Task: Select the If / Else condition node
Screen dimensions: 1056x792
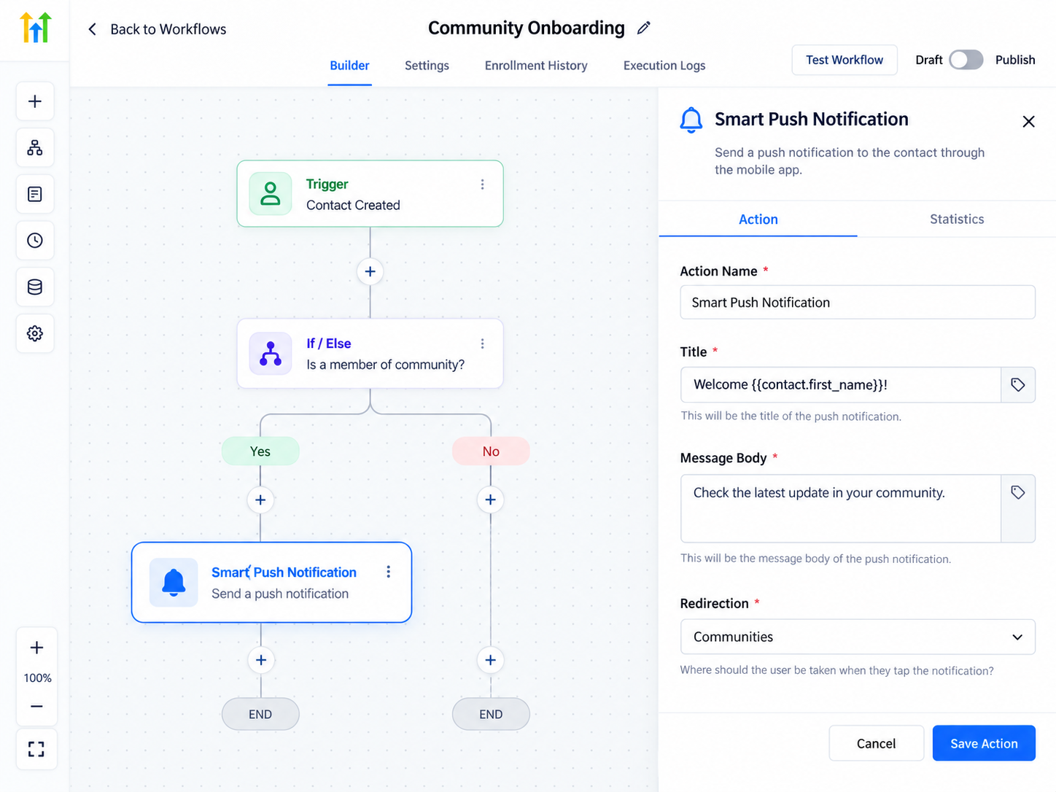Action: 370,354
